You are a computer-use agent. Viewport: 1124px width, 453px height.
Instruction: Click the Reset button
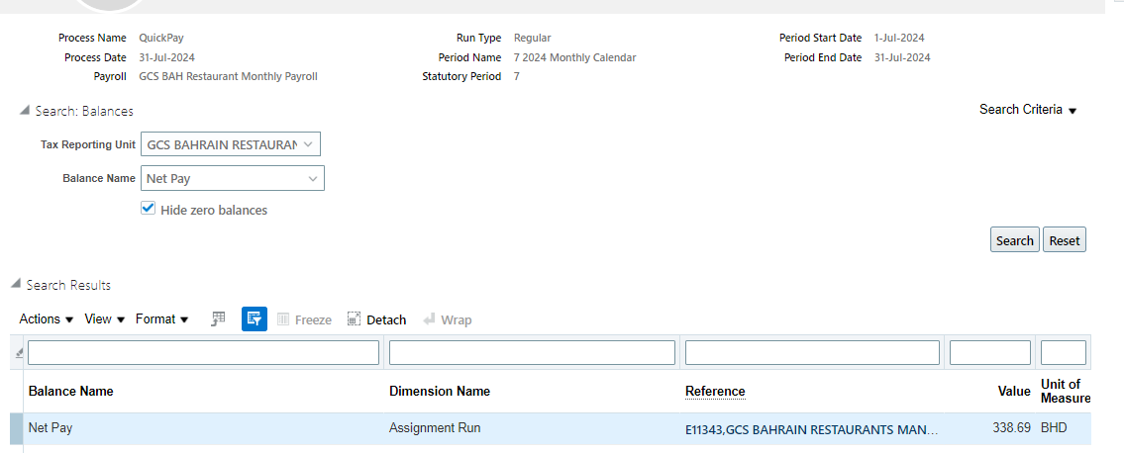tap(1064, 240)
